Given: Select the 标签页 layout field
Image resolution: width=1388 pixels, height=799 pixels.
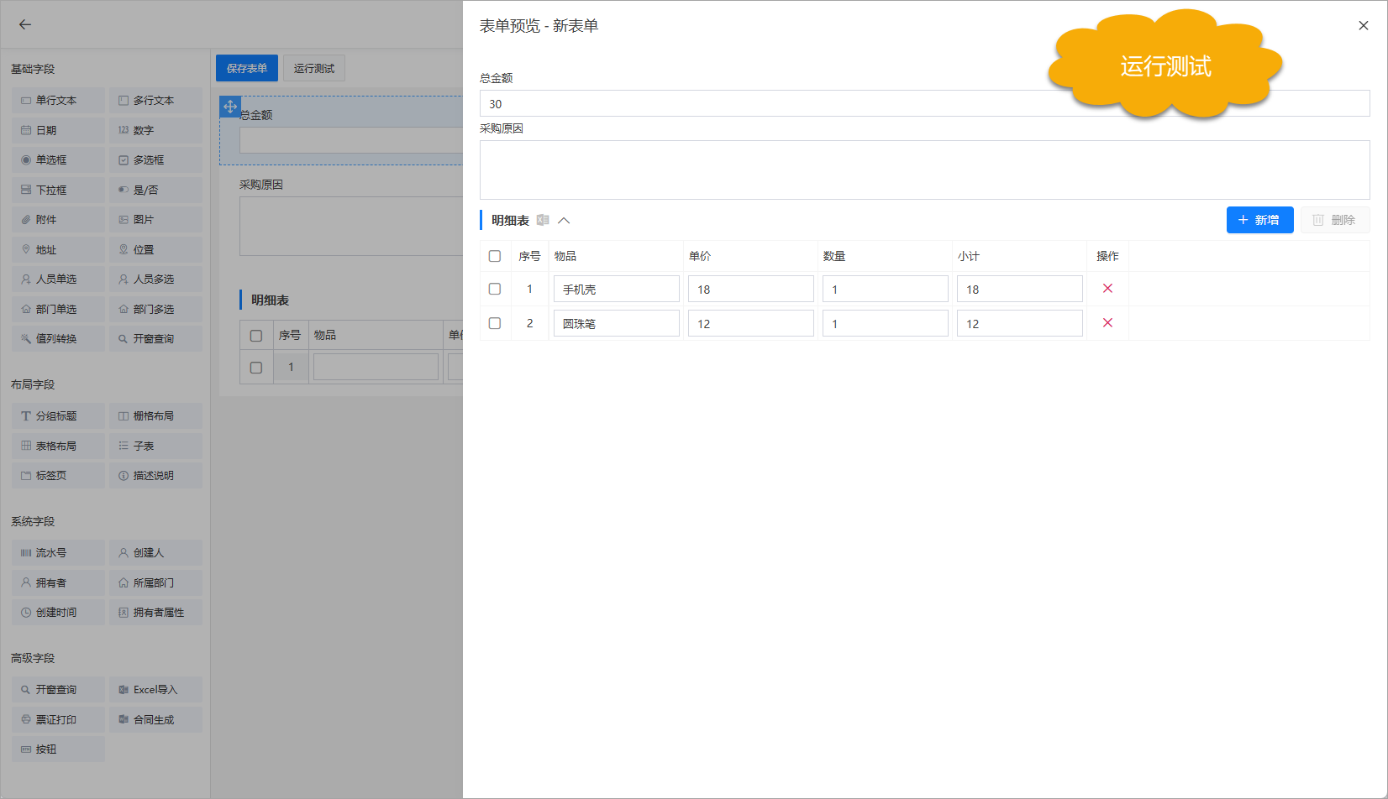Looking at the screenshot, I should (58, 476).
